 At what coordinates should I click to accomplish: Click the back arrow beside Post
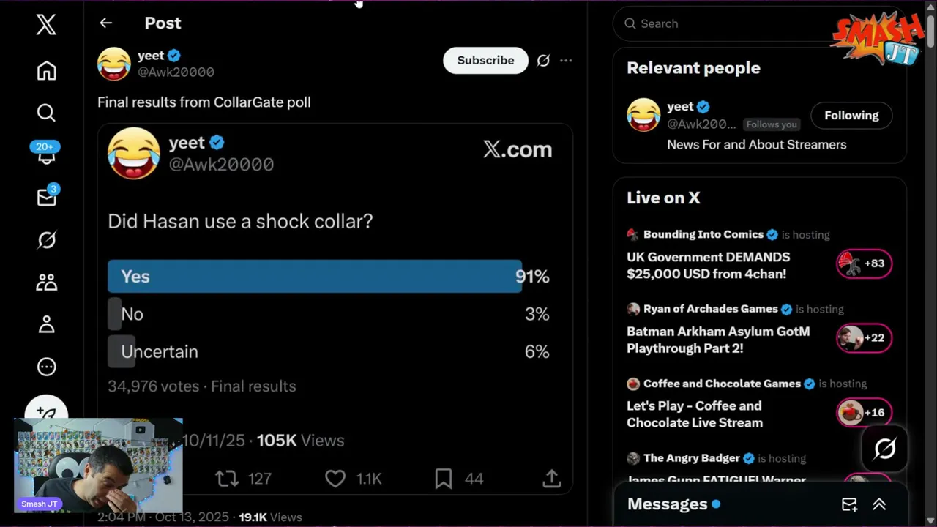106,23
